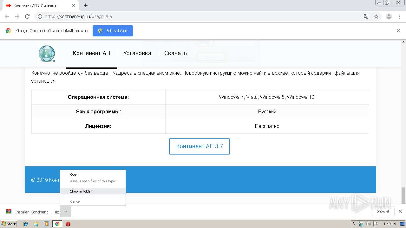This screenshot has height=228, width=406.
Task: Click the 'Windows 7, Vista, Windows 8, Windows 10,' cell
Action: [267, 97]
